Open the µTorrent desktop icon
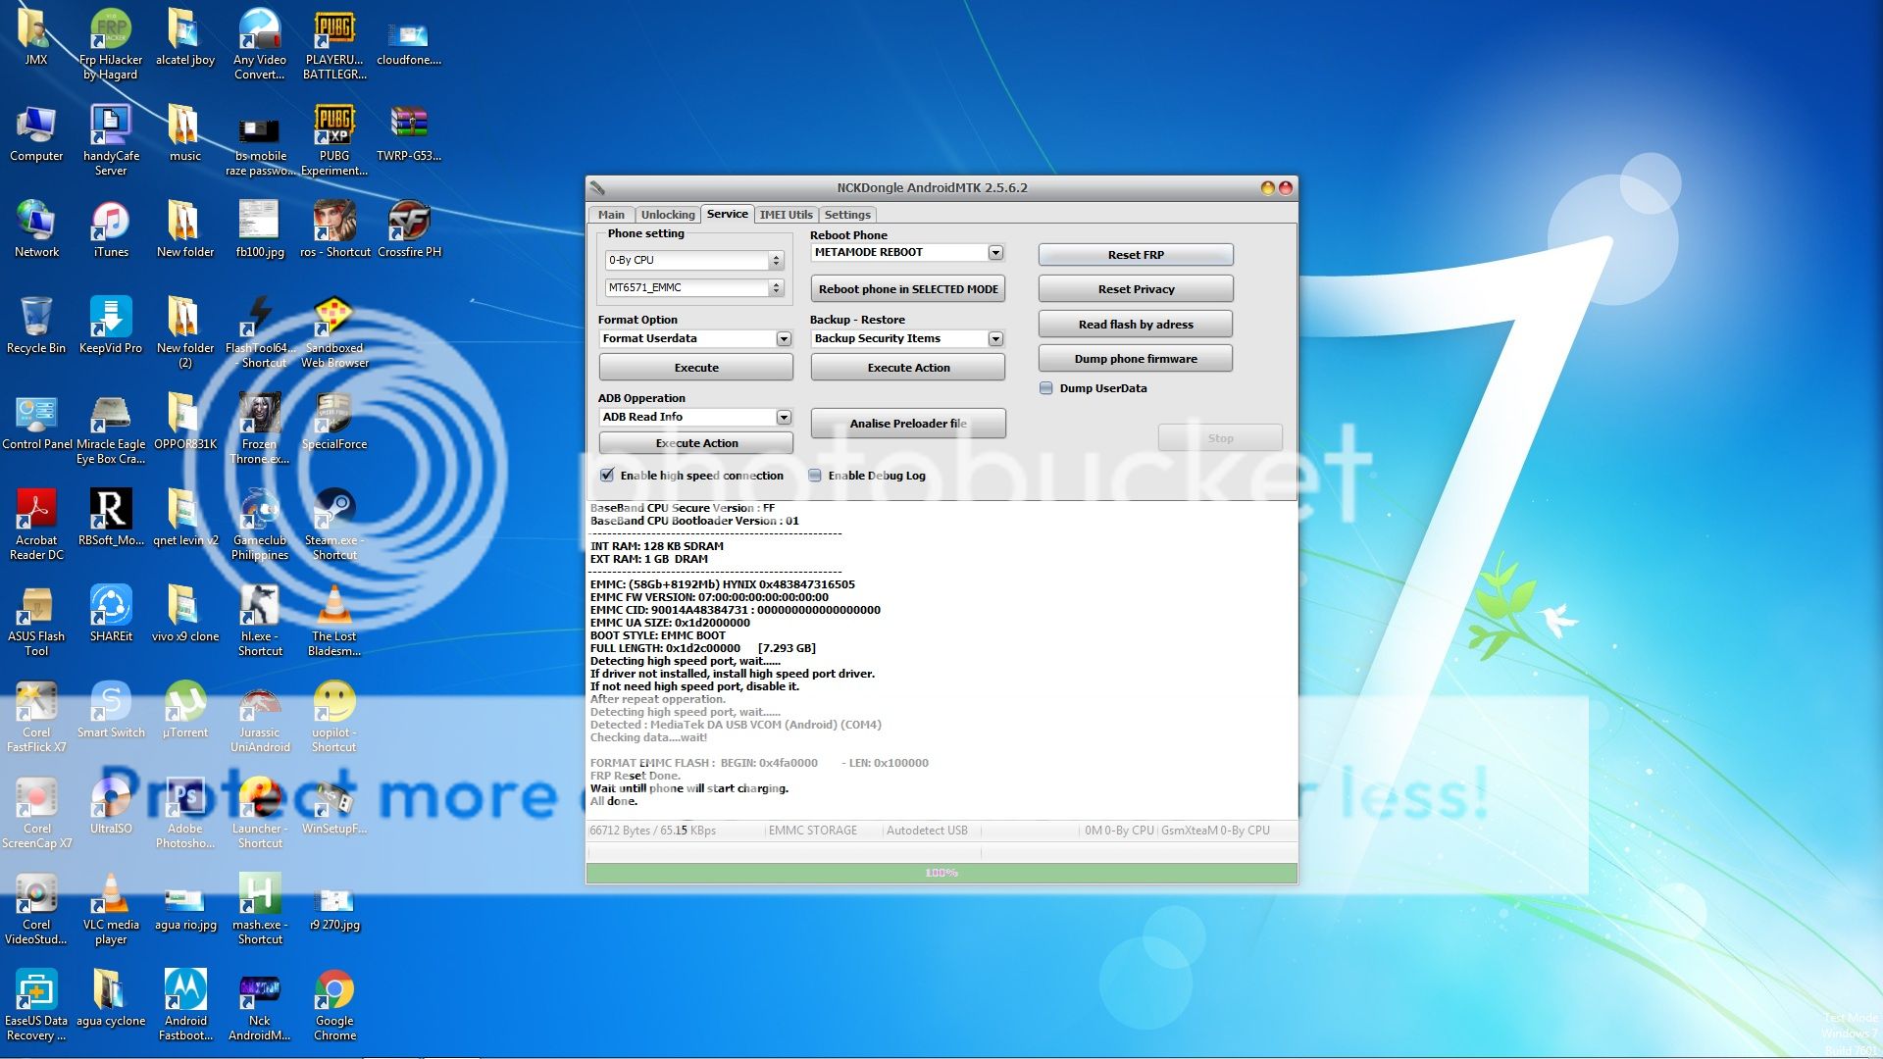 pyautogui.click(x=185, y=703)
